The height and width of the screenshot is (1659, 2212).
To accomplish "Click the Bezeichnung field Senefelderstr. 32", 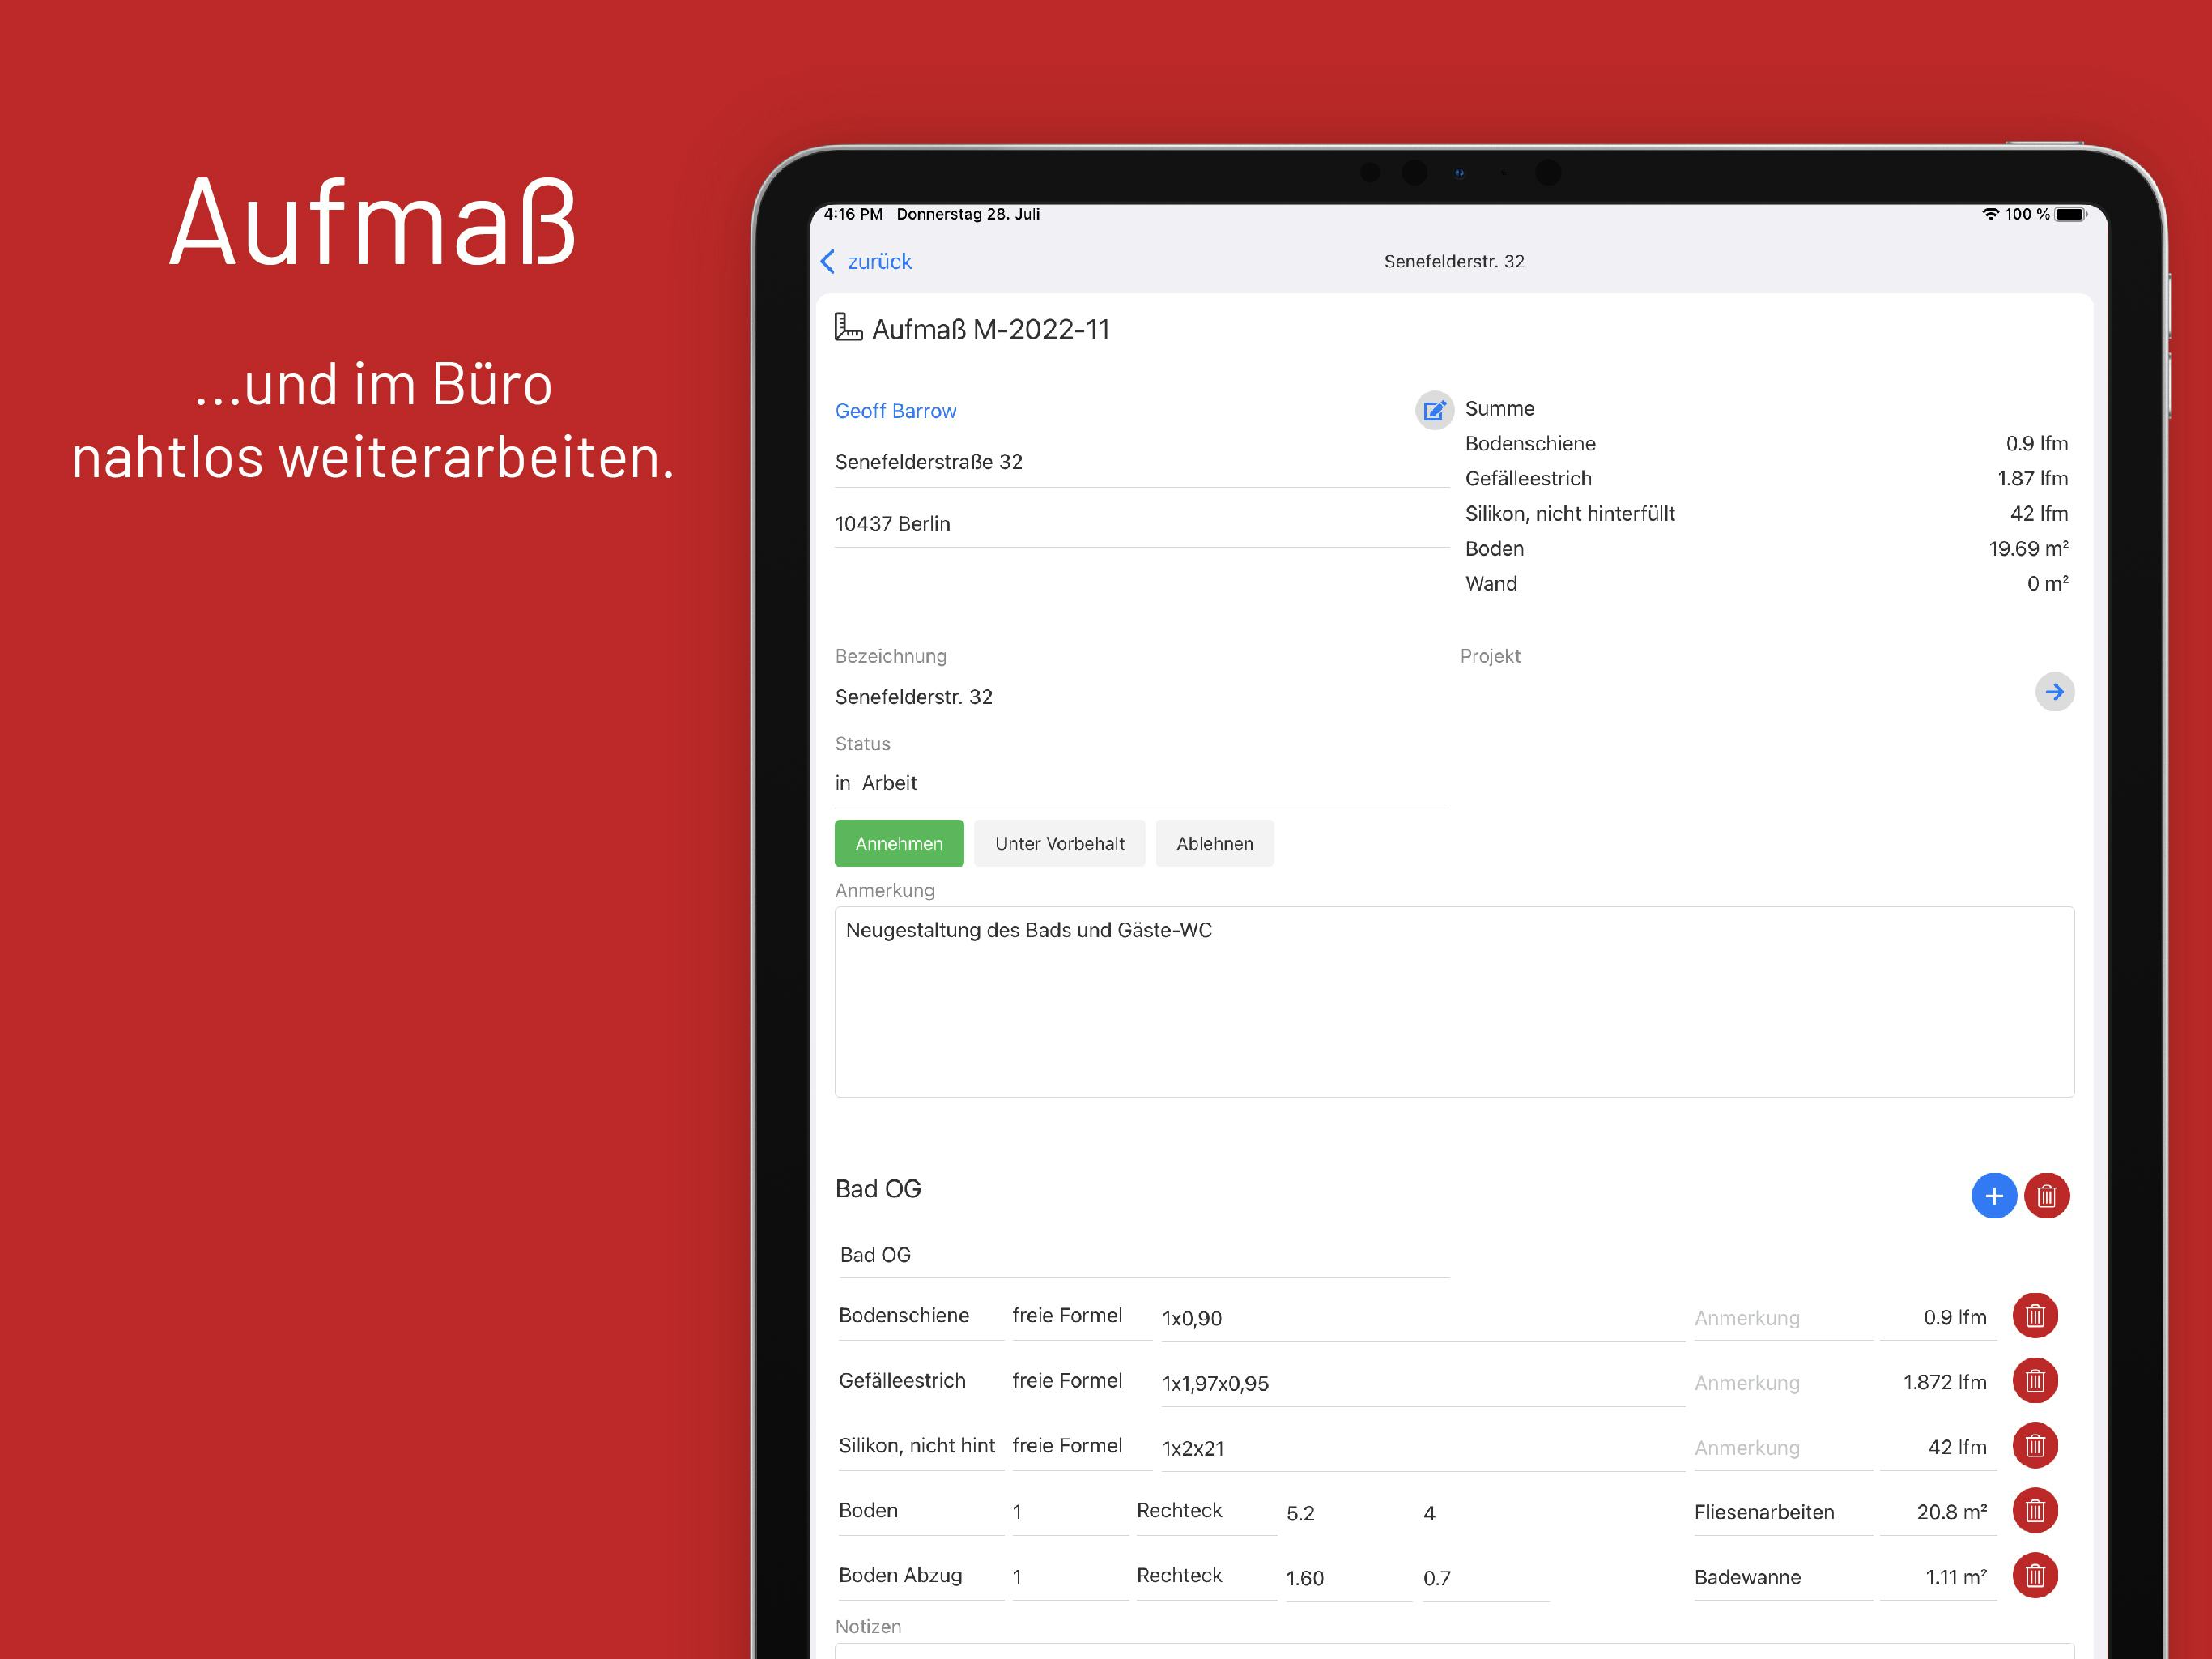I will pos(1140,697).
